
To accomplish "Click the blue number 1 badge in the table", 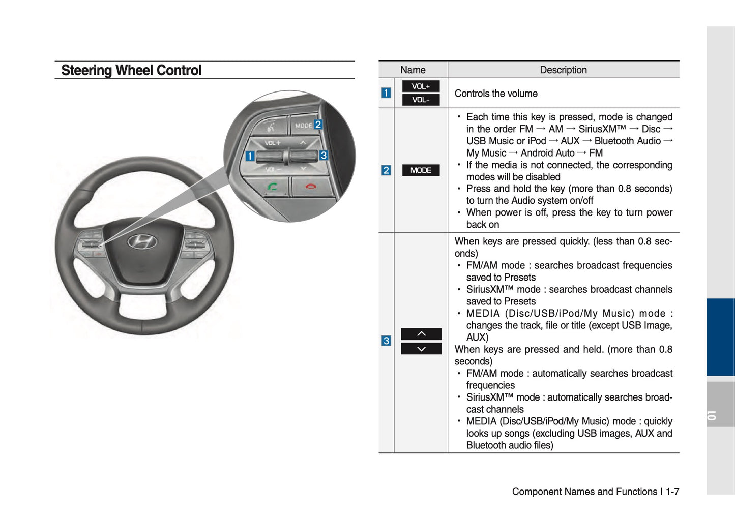I will [x=386, y=93].
